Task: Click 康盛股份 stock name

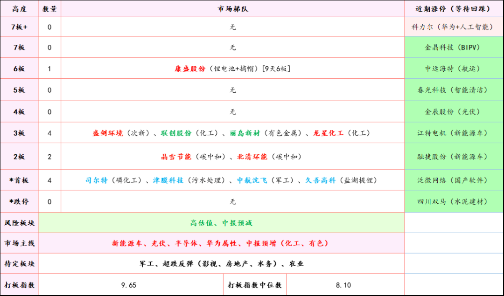Action: (x=190, y=69)
